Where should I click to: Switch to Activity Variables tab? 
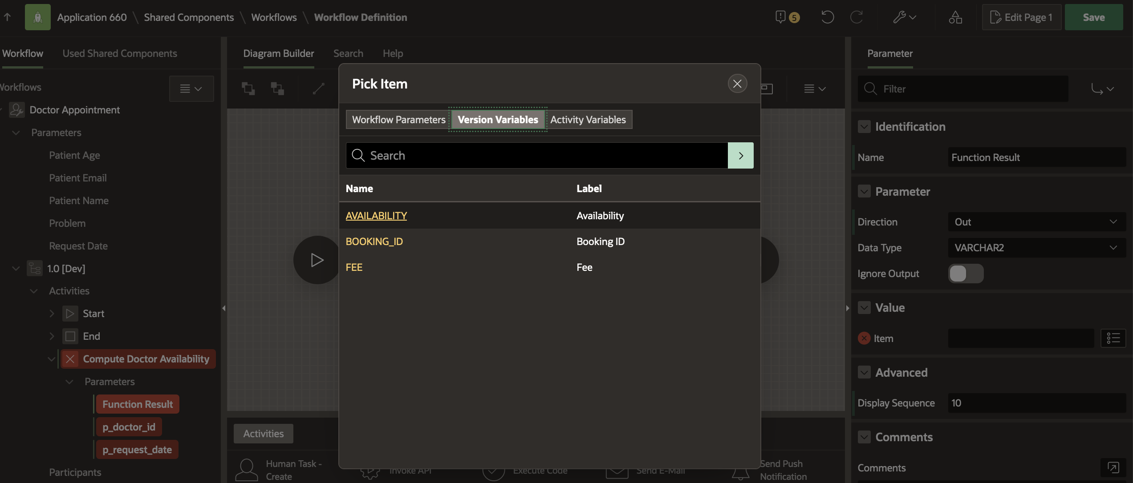tap(588, 120)
